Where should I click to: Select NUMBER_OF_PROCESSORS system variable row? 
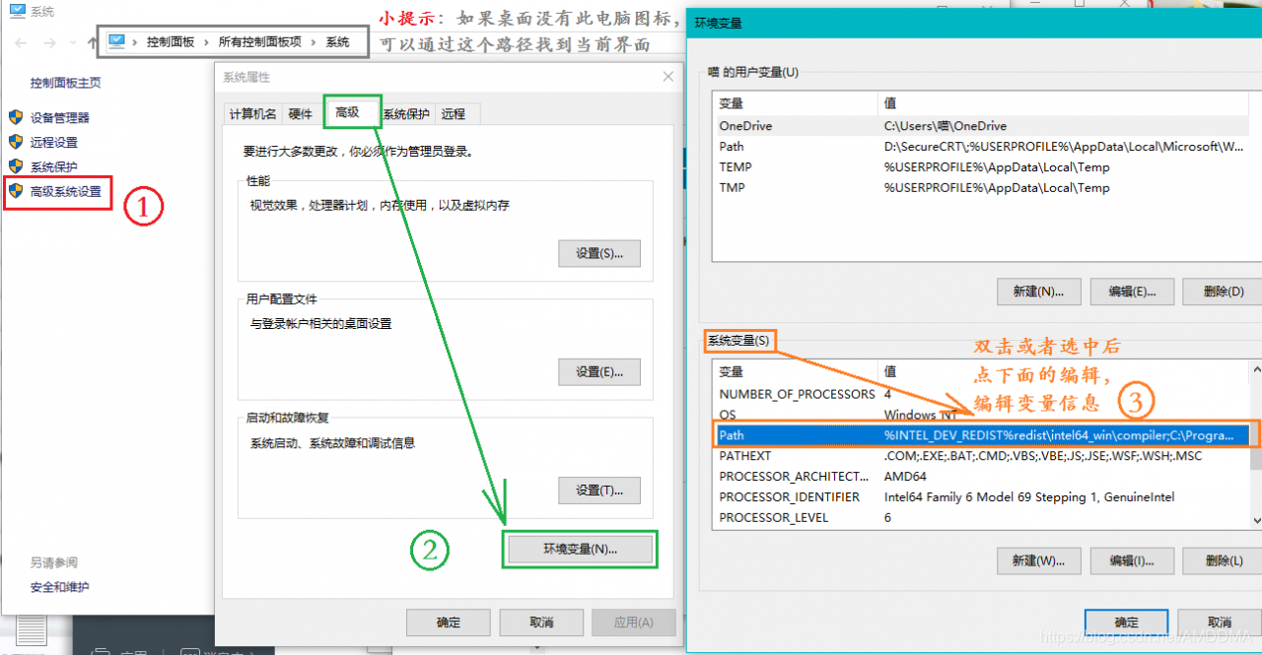pyautogui.click(x=980, y=394)
